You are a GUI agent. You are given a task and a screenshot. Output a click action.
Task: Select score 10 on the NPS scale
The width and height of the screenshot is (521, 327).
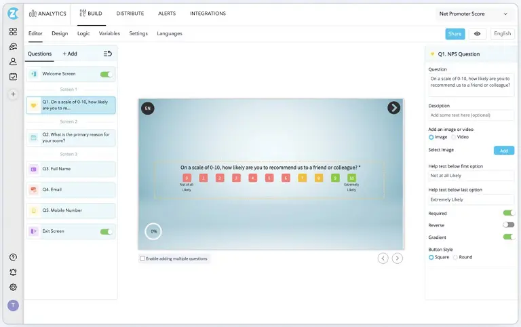point(351,178)
